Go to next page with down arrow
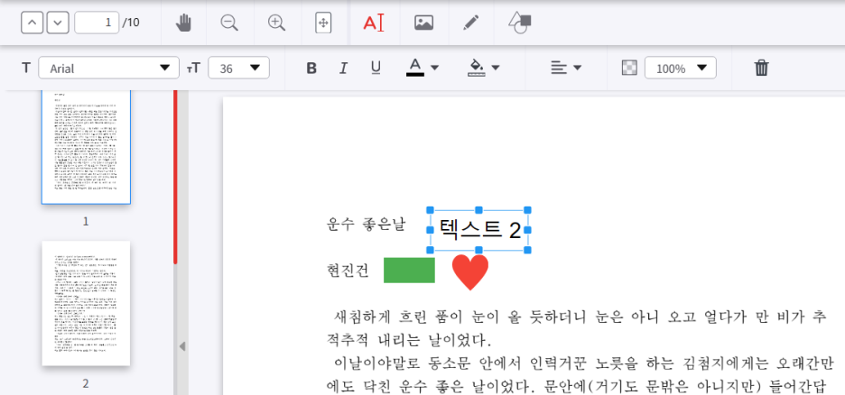Screen dimensions: 845x395 click(x=58, y=23)
